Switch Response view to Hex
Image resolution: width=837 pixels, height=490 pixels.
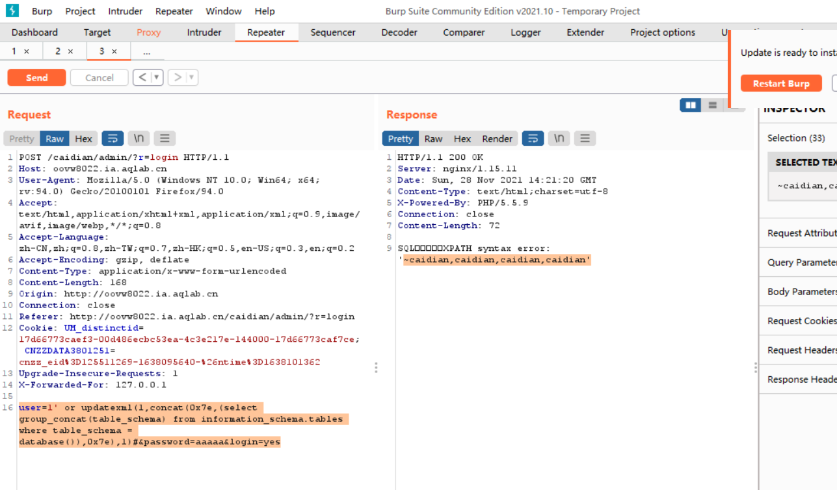(462, 138)
